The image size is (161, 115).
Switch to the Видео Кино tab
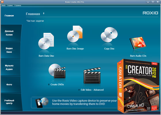(x=11, y=50)
